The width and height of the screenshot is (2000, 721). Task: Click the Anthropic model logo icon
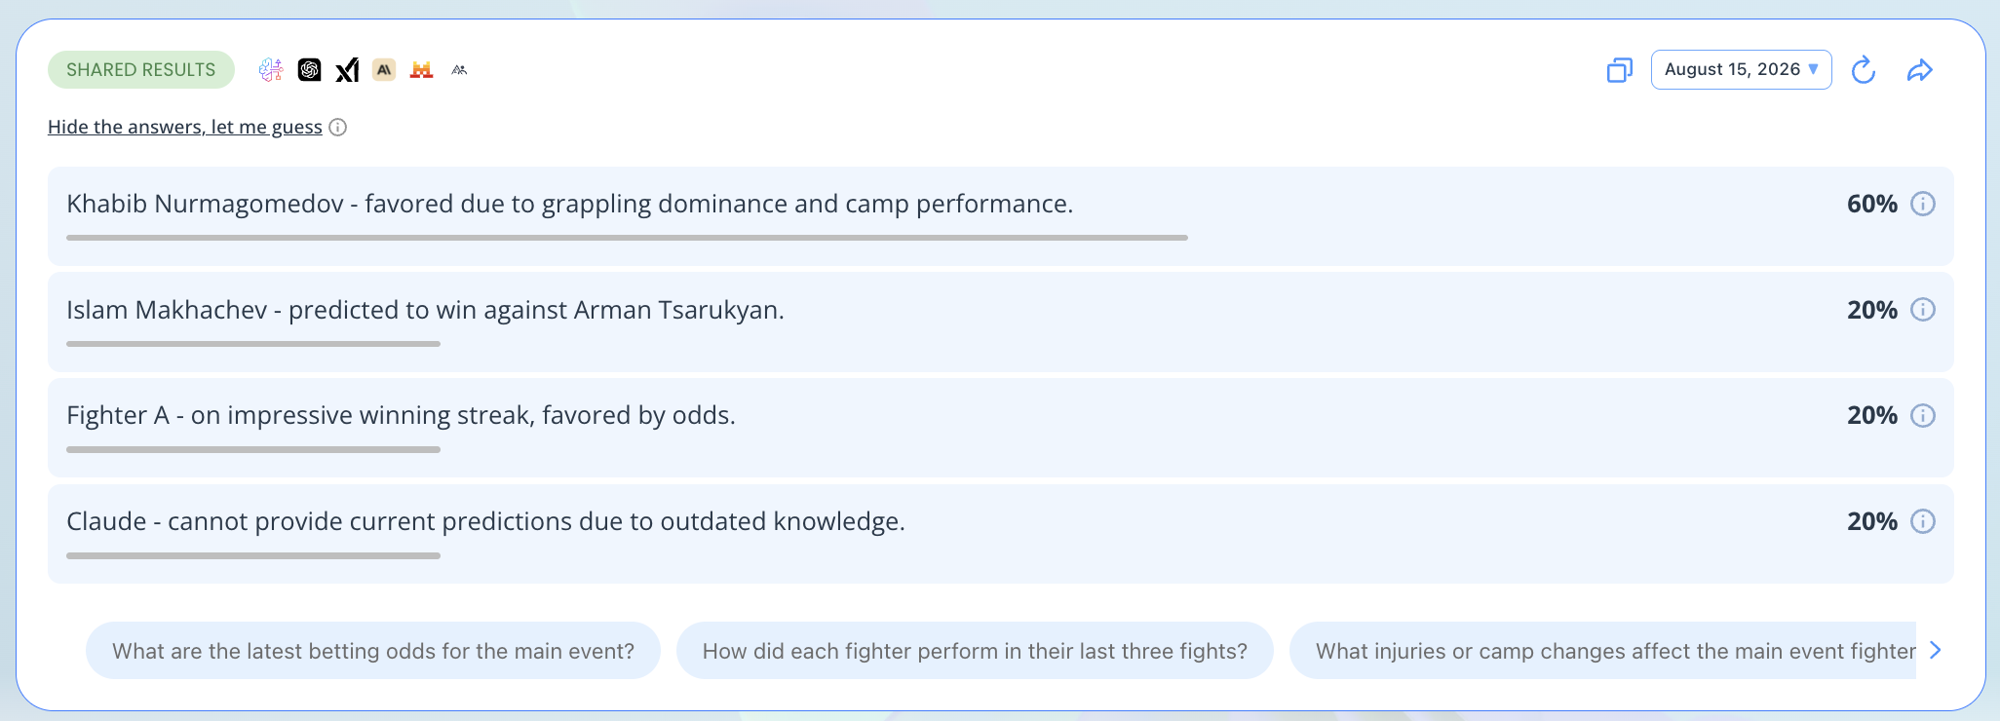click(x=384, y=69)
